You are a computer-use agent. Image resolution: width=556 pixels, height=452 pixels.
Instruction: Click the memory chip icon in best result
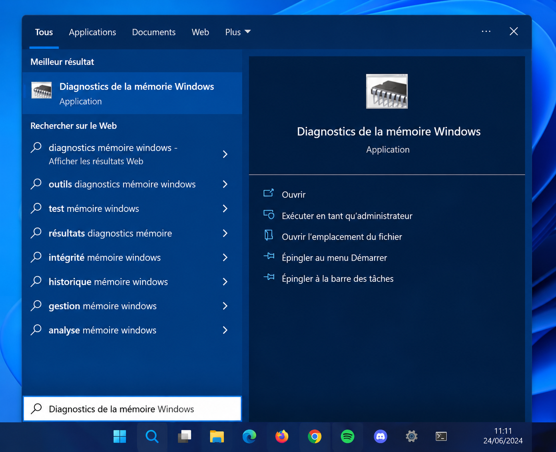(x=42, y=90)
